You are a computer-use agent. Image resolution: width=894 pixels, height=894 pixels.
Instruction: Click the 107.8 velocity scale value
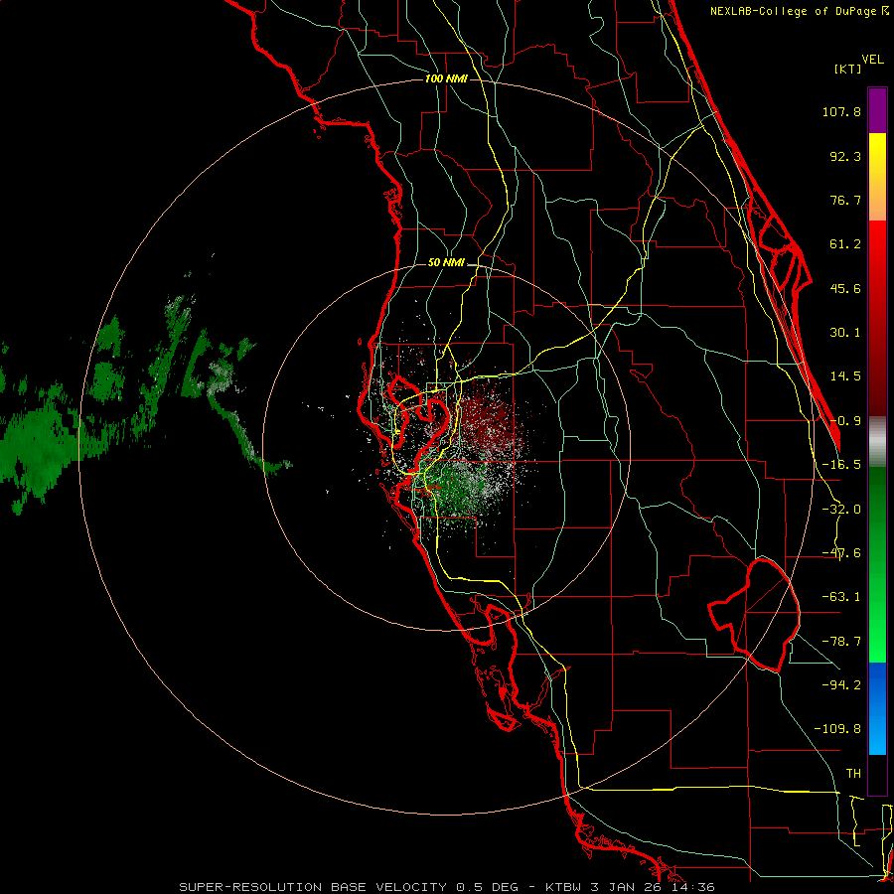coord(841,111)
